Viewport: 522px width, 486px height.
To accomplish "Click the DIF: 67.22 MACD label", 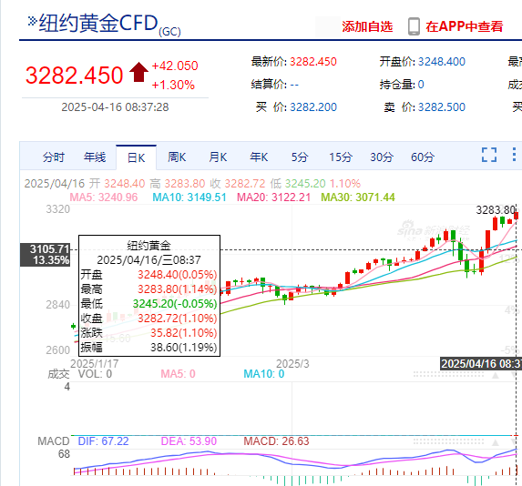I will pos(103,441).
